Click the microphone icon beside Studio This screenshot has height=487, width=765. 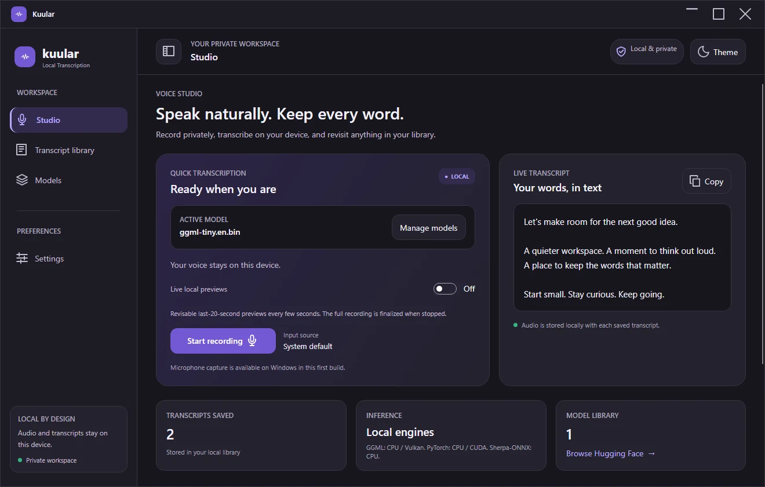pos(22,120)
